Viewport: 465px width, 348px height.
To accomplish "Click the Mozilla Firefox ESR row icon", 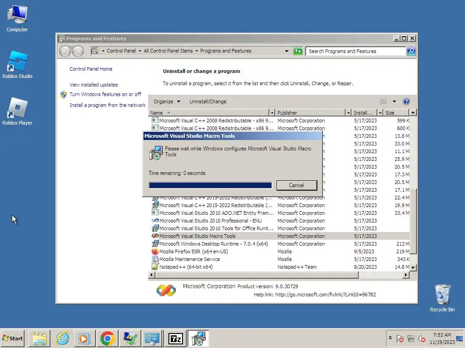I will [x=155, y=251].
